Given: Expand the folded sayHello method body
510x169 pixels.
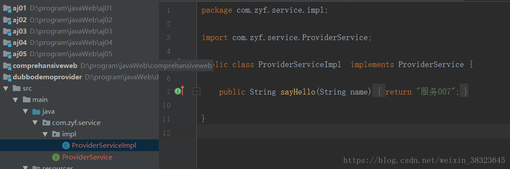Looking at the screenshot, I should tap(196, 91).
